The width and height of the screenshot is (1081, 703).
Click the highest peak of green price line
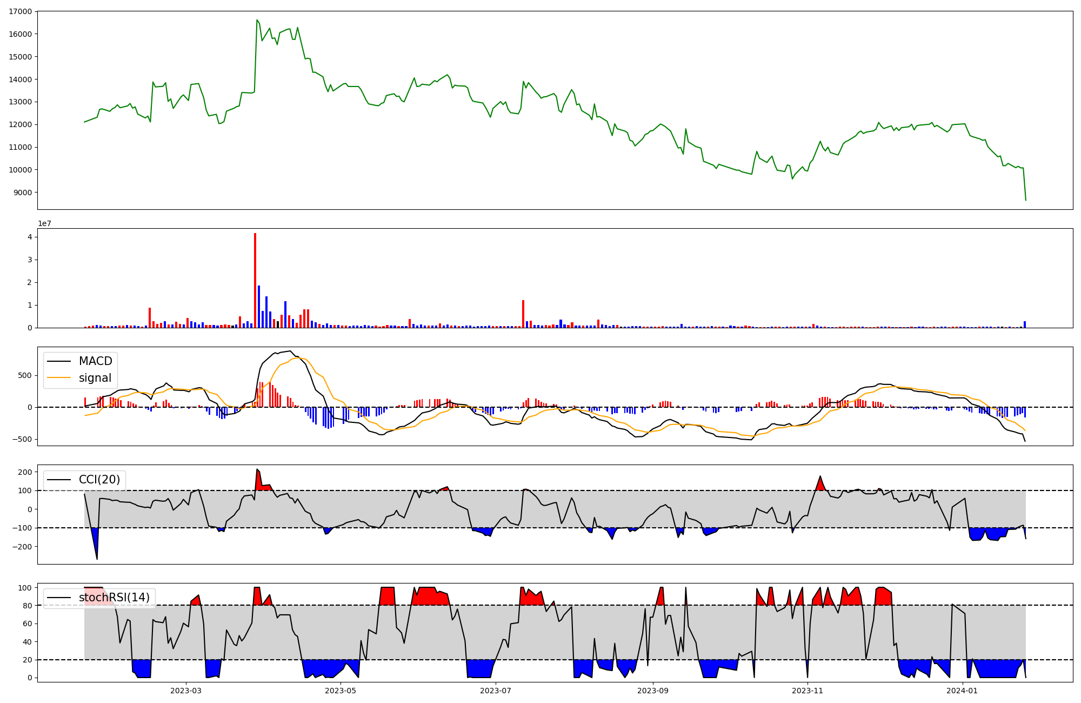pyautogui.click(x=257, y=20)
